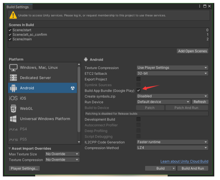Screen dimensions: 220x180
Task: Enable the Export Project checkbox
Action: 138,79
